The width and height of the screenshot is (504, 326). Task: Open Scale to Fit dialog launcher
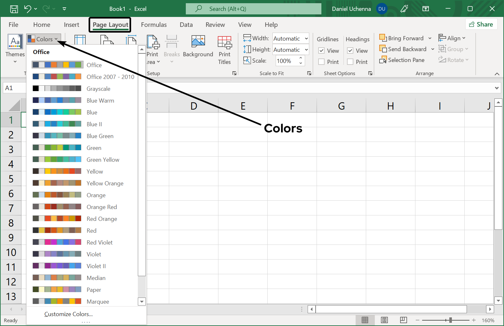click(309, 73)
